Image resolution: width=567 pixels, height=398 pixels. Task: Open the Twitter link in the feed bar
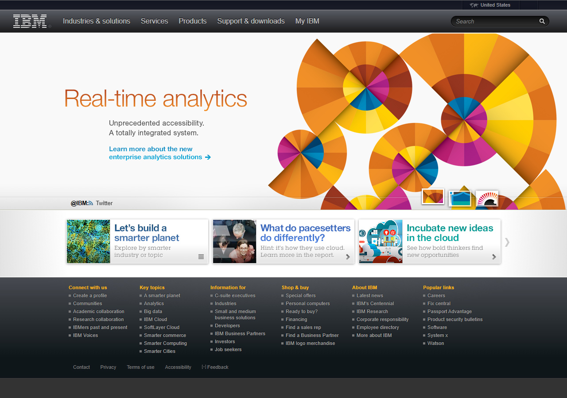[x=104, y=203]
